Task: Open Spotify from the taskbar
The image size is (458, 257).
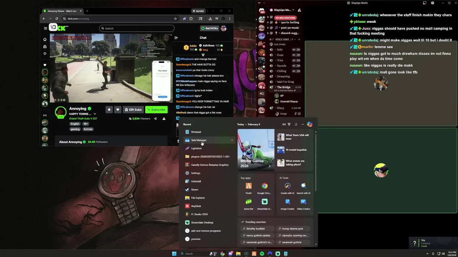Action: click(x=262, y=254)
